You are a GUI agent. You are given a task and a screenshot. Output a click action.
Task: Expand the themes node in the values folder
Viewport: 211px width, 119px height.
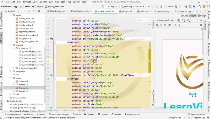click(13, 91)
